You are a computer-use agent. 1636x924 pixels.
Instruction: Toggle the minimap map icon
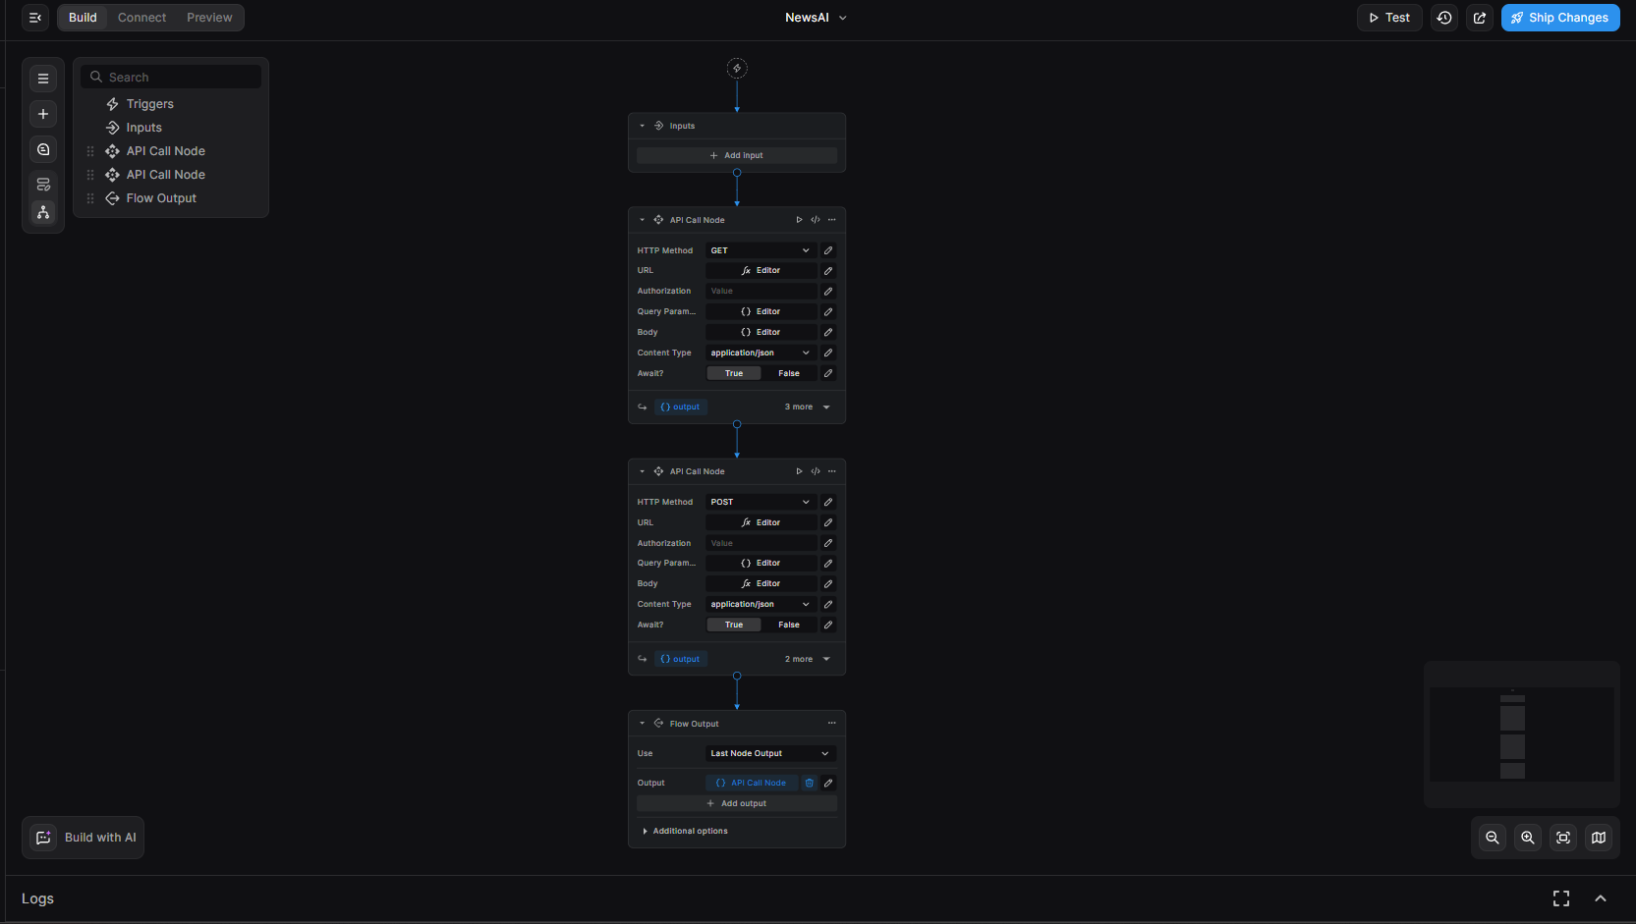[x=1598, y=838]
